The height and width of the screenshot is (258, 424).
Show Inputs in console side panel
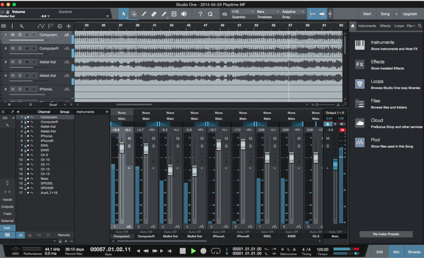pos(7,199)
